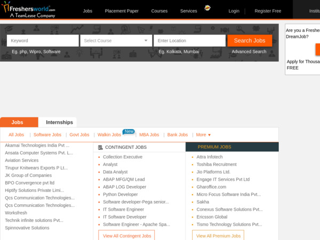This screenshot has width=320, height=240.
Task: Click Register Free link
Action: pyautogui.click(x=268, y=11)
